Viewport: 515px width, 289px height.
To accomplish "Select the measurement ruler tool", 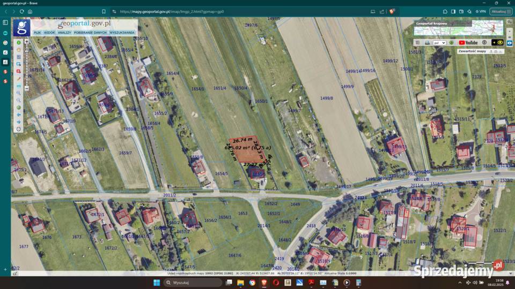I will tap(19, 86).
